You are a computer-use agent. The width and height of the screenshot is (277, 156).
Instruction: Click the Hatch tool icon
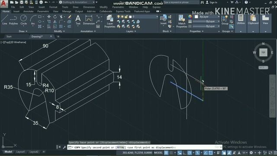[40, 26]
